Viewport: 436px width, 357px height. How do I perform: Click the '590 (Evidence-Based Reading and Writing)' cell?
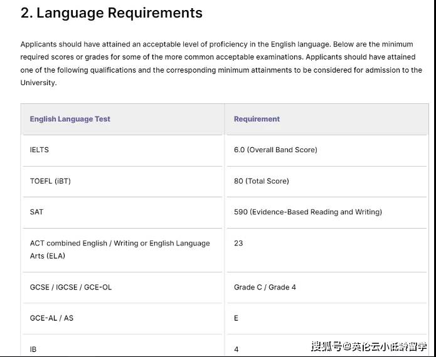click(x=326, y=213)
